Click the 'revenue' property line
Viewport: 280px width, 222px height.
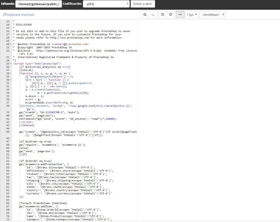tap(66, 174)
